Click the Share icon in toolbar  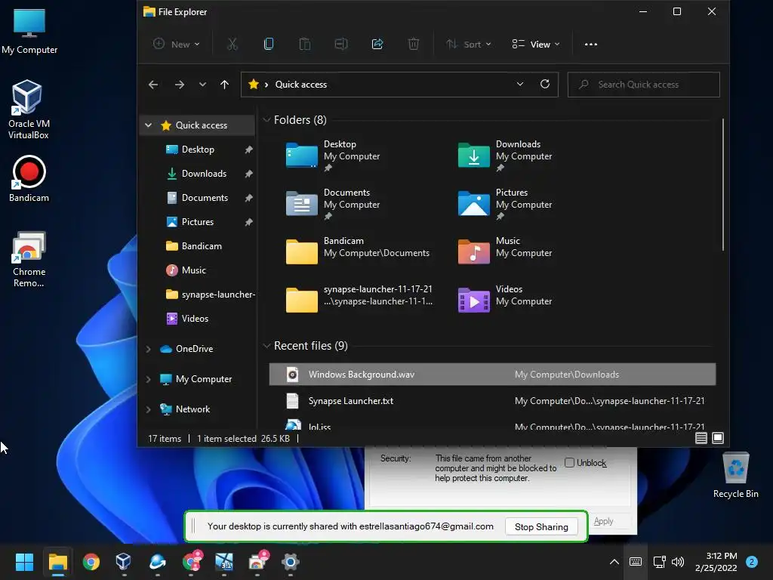(377, 45)
